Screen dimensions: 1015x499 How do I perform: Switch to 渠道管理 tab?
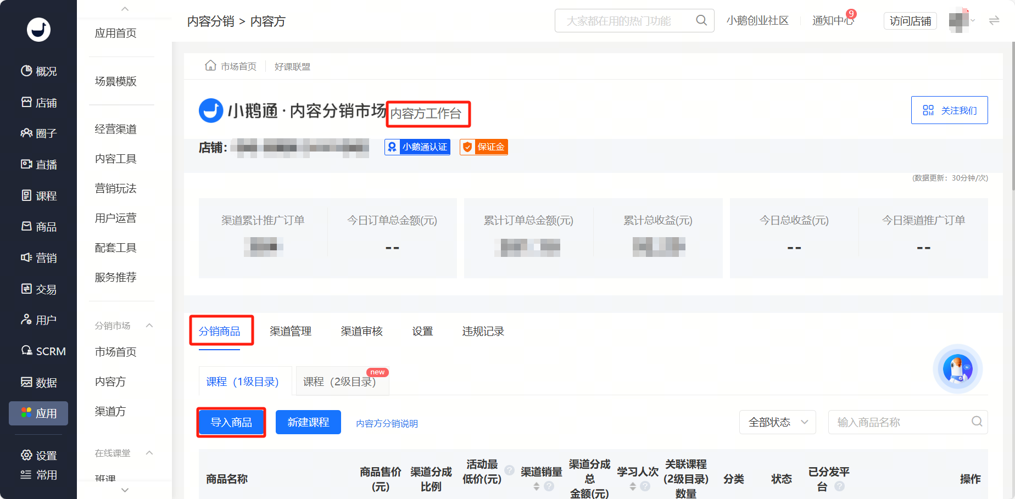pyautogui.click(x=291, y=332)
